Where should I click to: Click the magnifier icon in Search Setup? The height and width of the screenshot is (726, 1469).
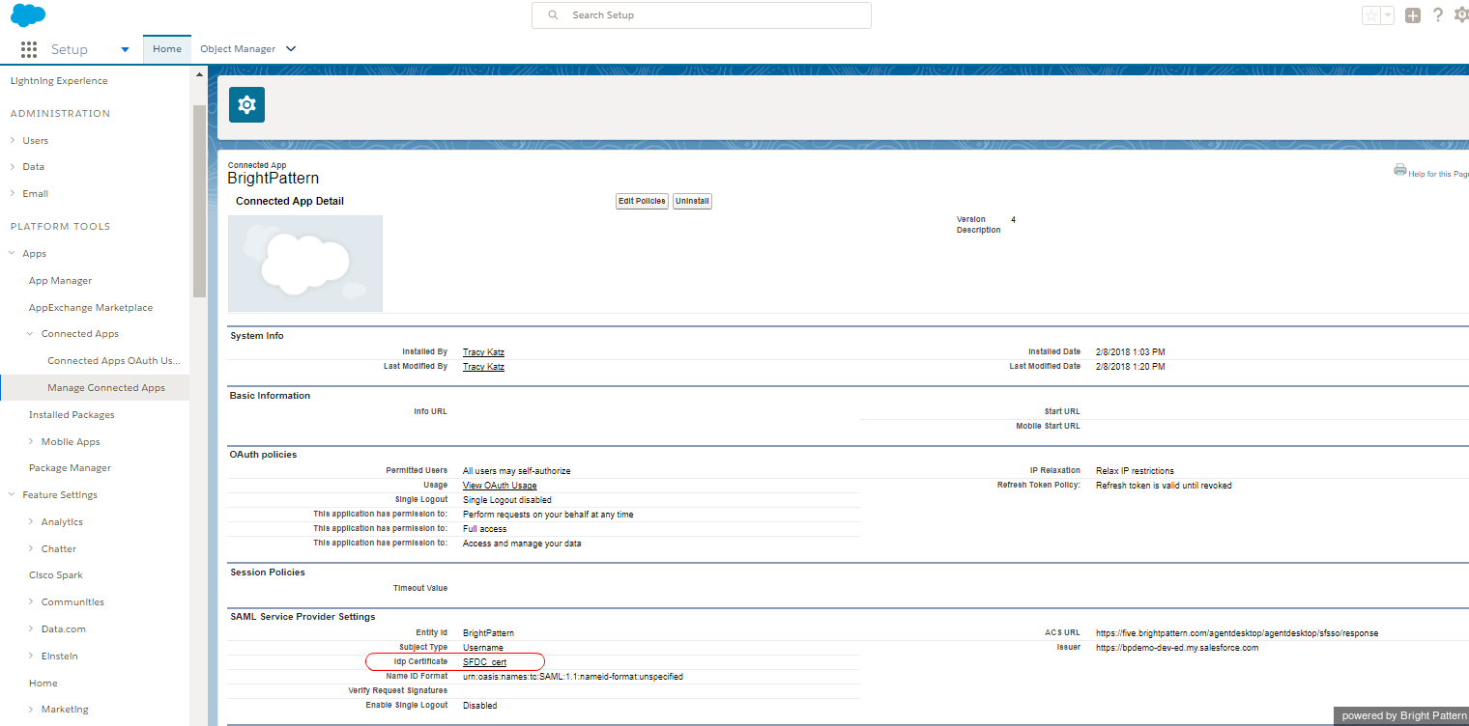[554, 15]
